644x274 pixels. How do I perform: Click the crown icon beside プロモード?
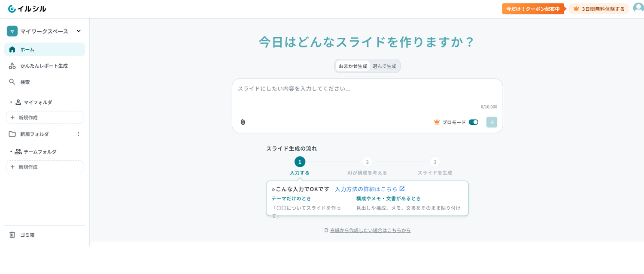point(437,122)
